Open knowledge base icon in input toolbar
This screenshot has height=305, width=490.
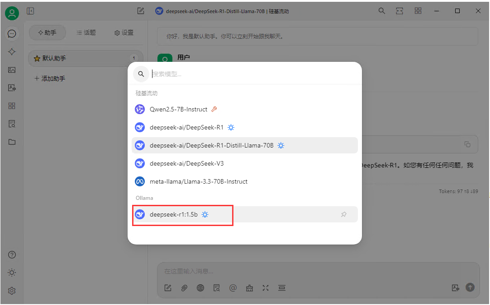point(217,288)
